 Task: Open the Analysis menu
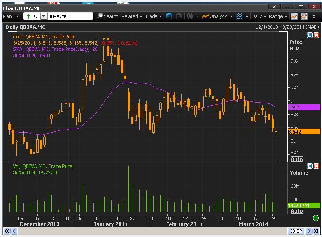[217, 16]
